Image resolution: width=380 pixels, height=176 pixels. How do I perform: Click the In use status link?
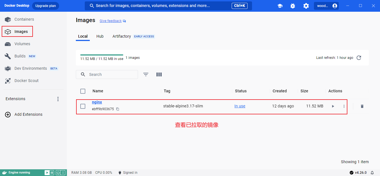coord(240,106)
